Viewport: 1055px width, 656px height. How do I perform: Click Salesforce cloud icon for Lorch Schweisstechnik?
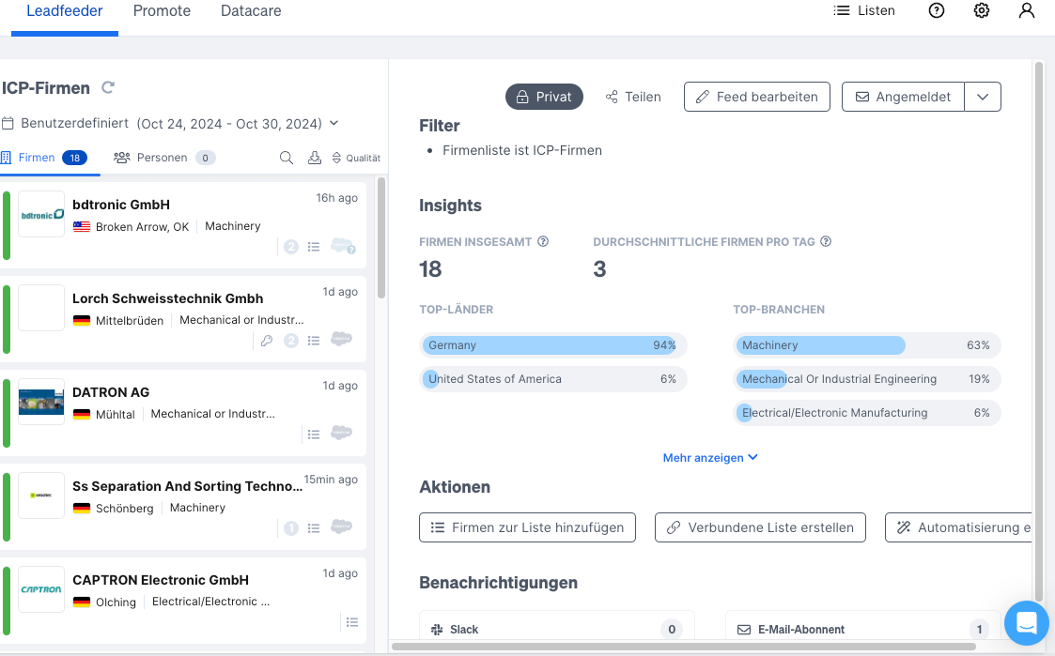(x=342, y=340)
